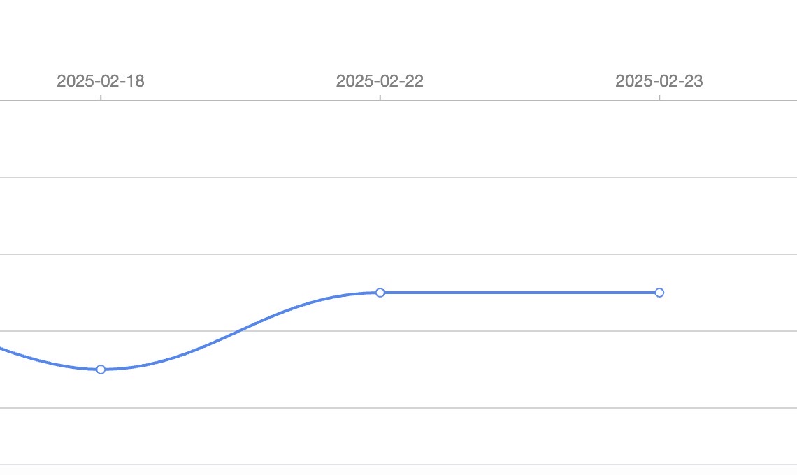The image size is (797, 475).
Task: Click the 2025-02-23 data point circle
Action: click(659, 292)
